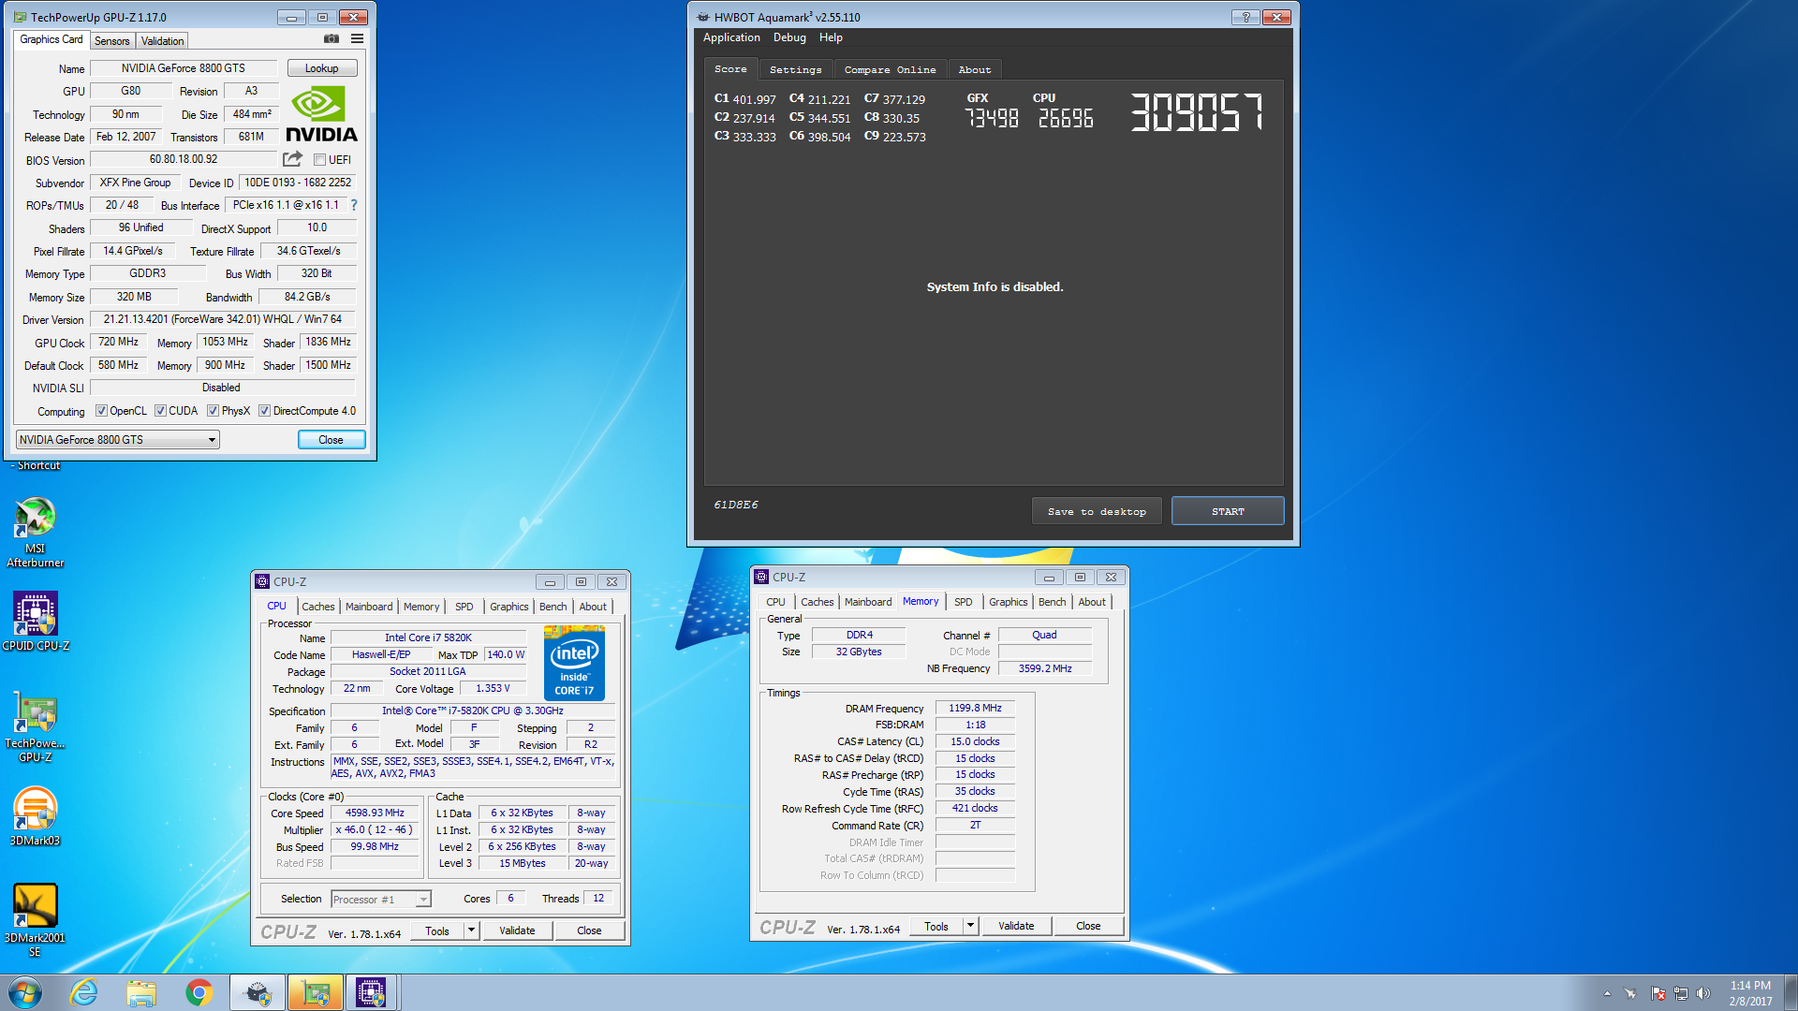Click the CPU-Z taskbar button
Screen dimensions: 1798x1011
[x=372, y=992]
